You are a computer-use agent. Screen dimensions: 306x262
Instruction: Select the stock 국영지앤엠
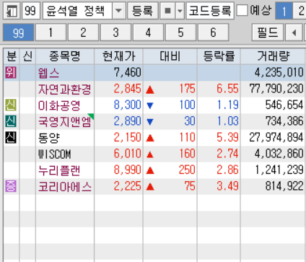click(65, 121)
